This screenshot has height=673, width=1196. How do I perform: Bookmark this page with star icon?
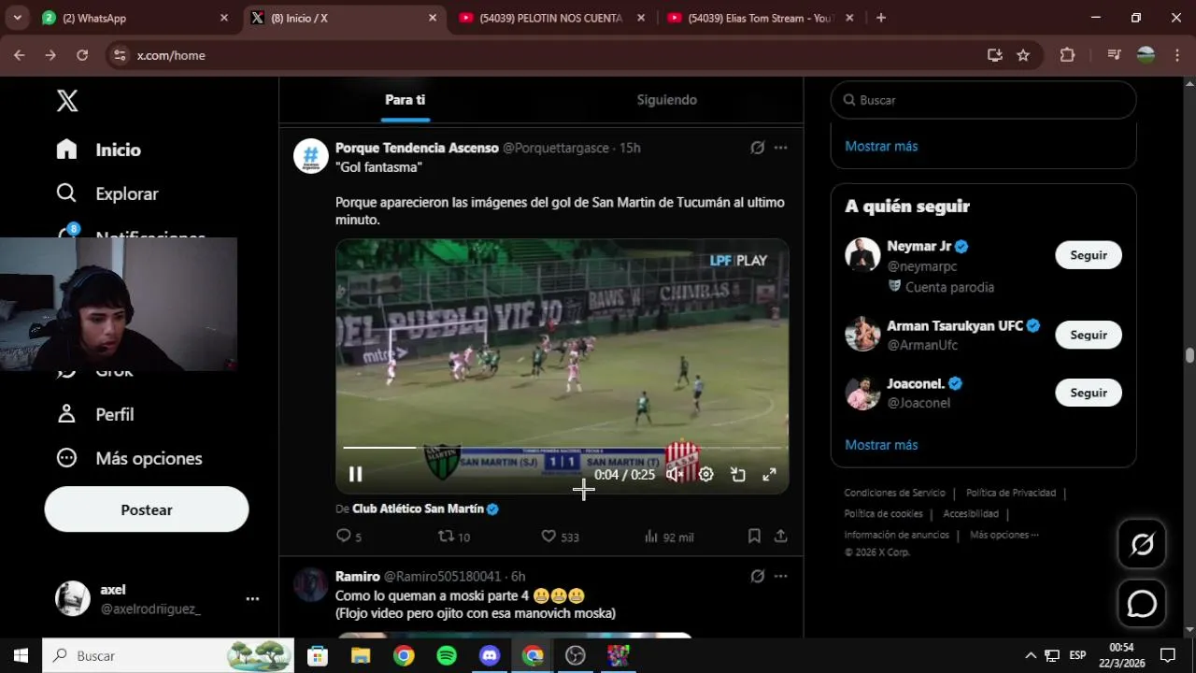tap(1023, 55)
